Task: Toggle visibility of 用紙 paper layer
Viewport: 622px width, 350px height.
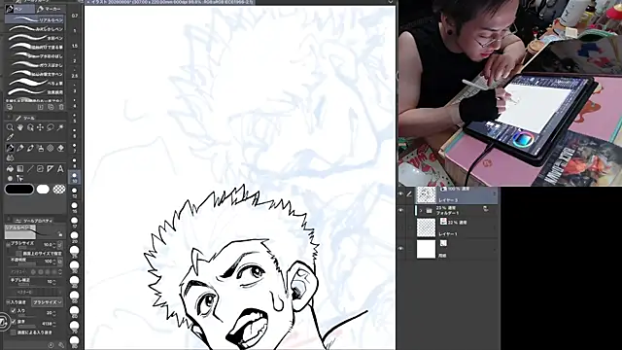Action: pos(400,249)
